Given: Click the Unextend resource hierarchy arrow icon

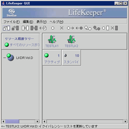Looking at the screenshot, I should coord(79,28).
